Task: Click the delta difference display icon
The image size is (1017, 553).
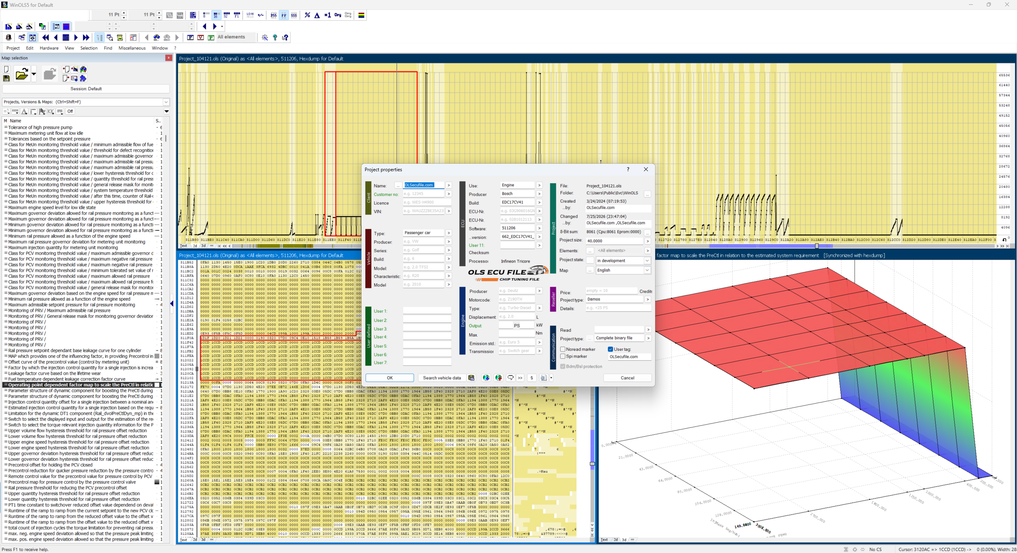Action: [x=317, y=15]
